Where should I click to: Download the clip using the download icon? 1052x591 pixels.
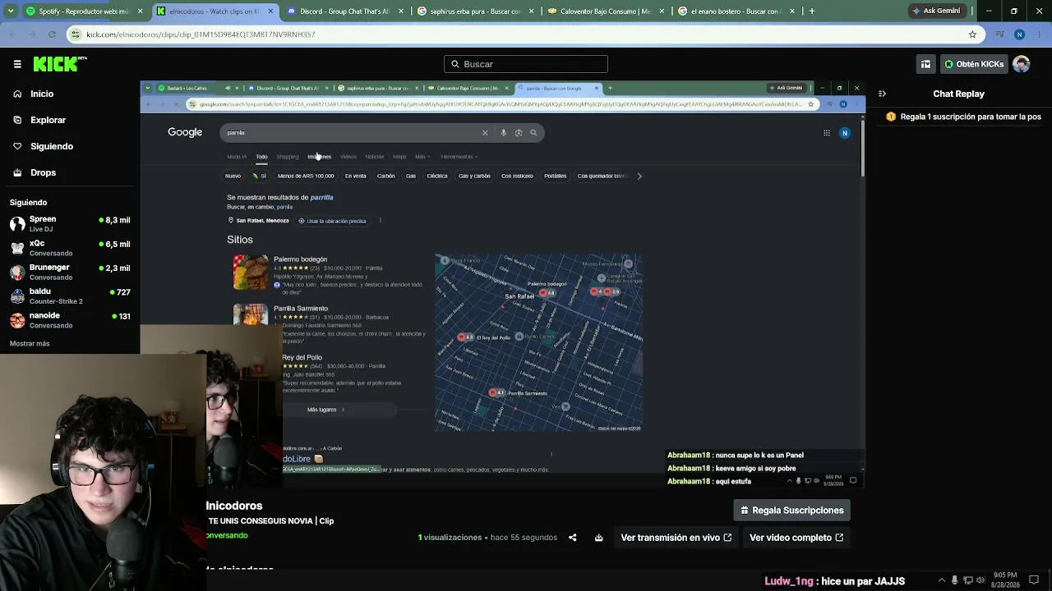point(598,538)
